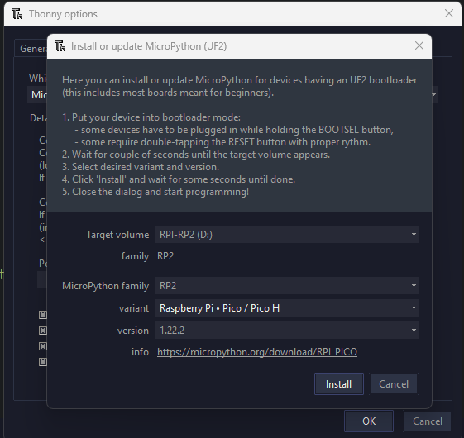Cancel the MicroPython install dialog
464x438 pixels.
pyautogui.click(x=394, y=384)
